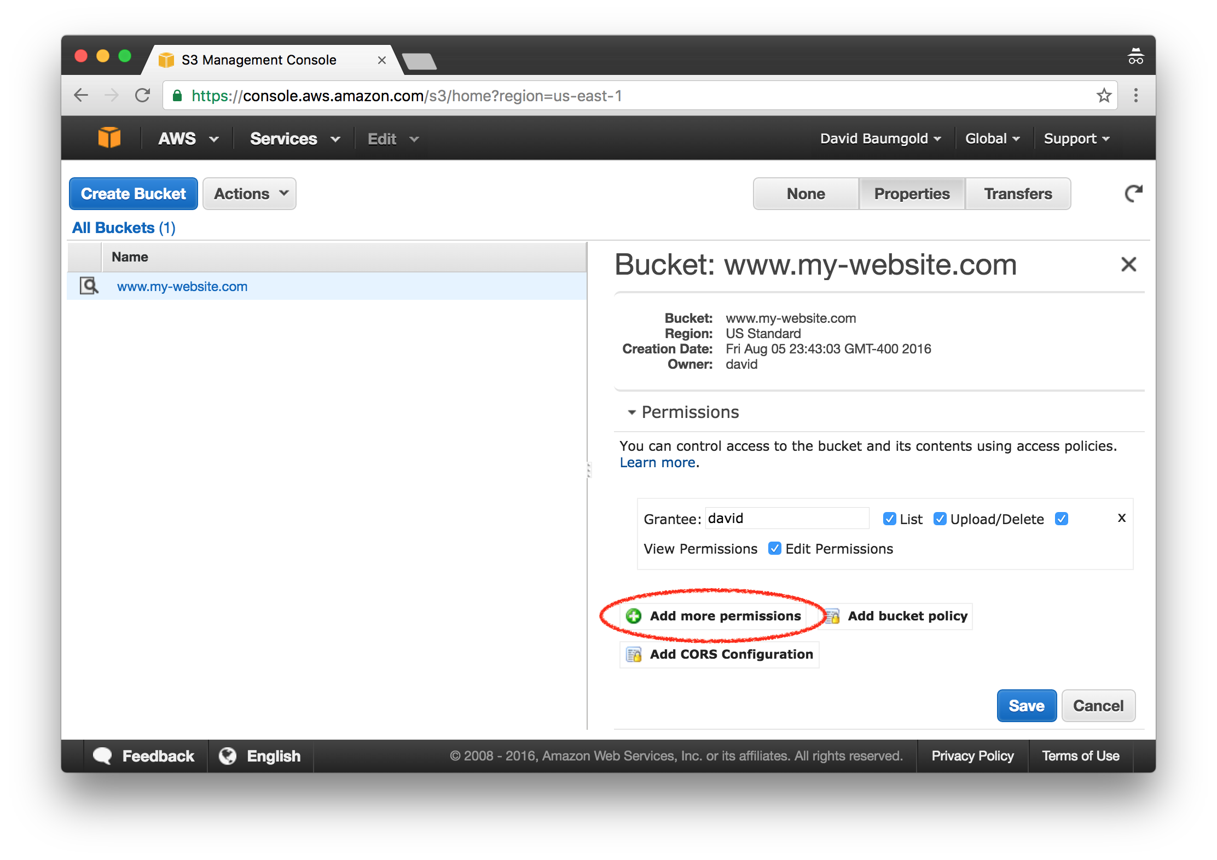The height and width of the screenshot is (860, 1217).
Task: Open the Privacy Policy link
Action: click(972, 756)
